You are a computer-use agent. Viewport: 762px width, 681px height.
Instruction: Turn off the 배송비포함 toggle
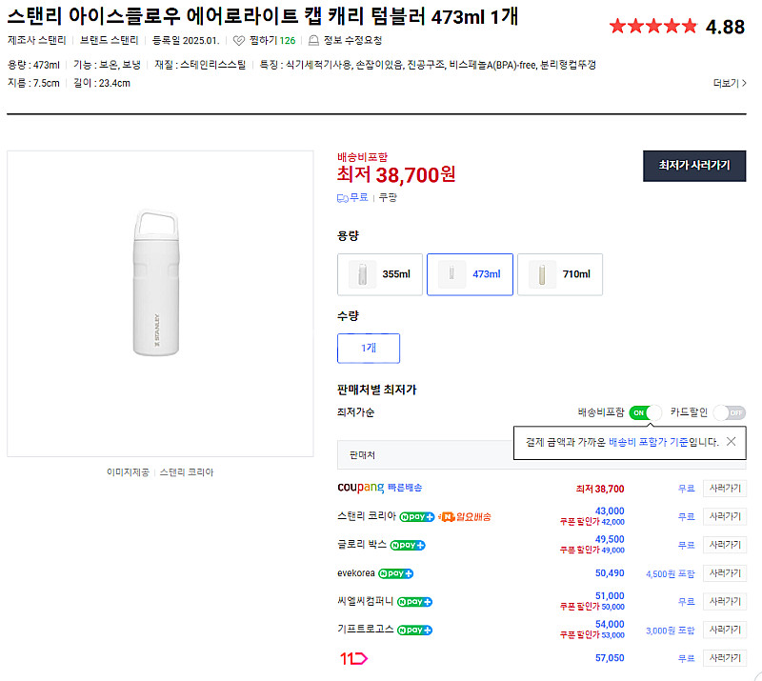(x=646, y=412)
